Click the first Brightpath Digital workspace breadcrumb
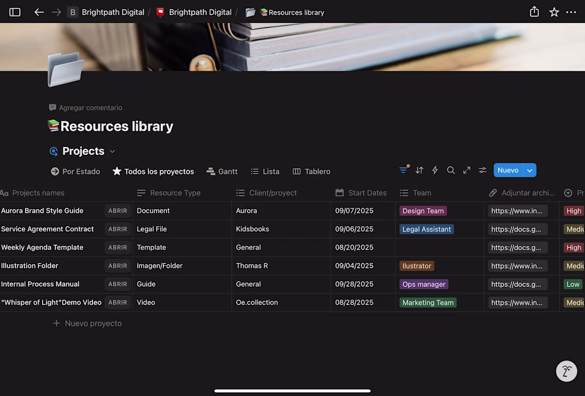Screen dimensions: 585x396 [113, 12]
